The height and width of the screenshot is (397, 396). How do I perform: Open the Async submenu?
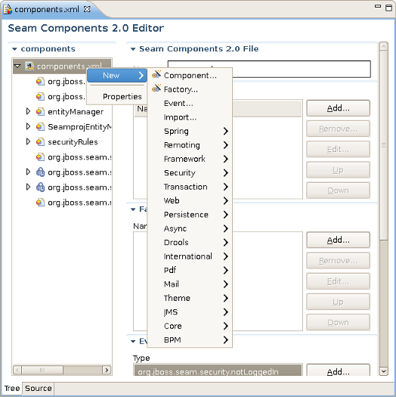pos(190,228)
